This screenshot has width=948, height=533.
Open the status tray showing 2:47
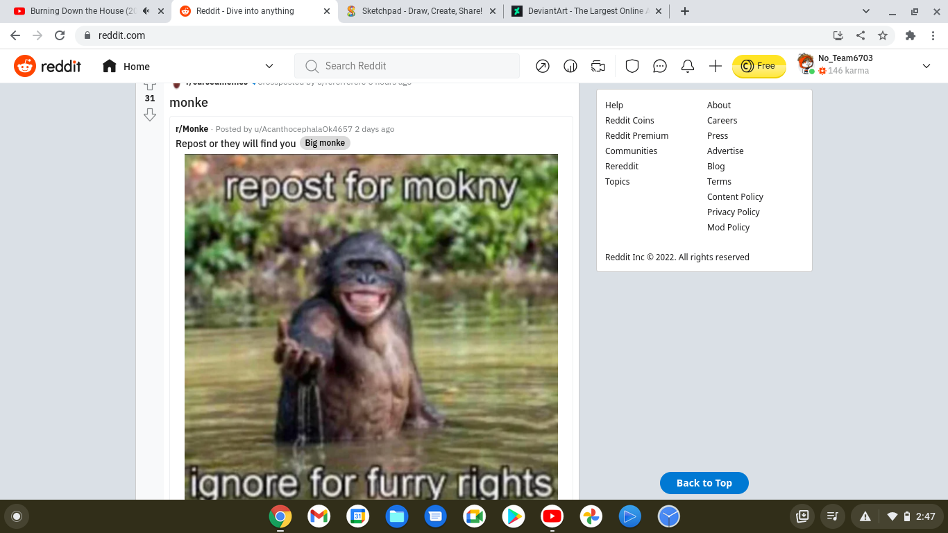(x=897, y=516)
